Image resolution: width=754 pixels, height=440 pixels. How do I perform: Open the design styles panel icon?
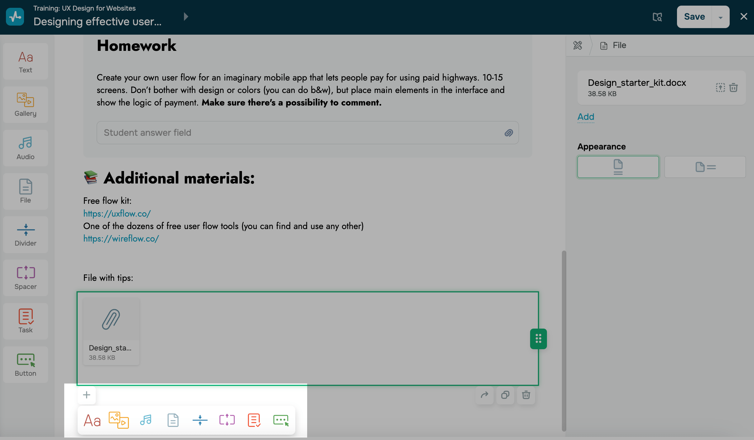[578, 46]
